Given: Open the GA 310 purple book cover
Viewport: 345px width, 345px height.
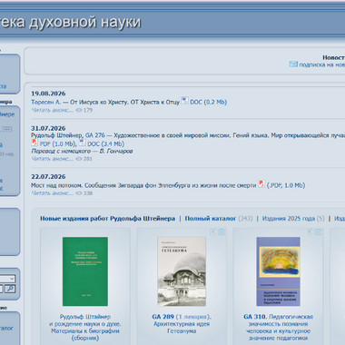Looking at the screenshot, I should (x=278, y=271).
